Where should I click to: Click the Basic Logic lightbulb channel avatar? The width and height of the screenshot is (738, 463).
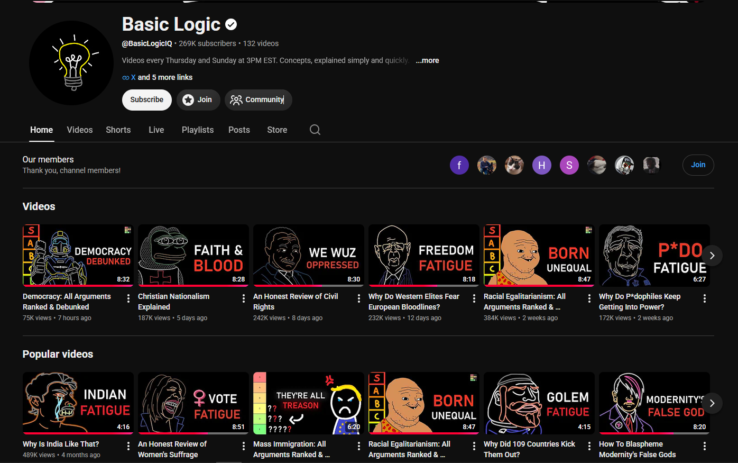pyautogui.click(x=71, y=63)
